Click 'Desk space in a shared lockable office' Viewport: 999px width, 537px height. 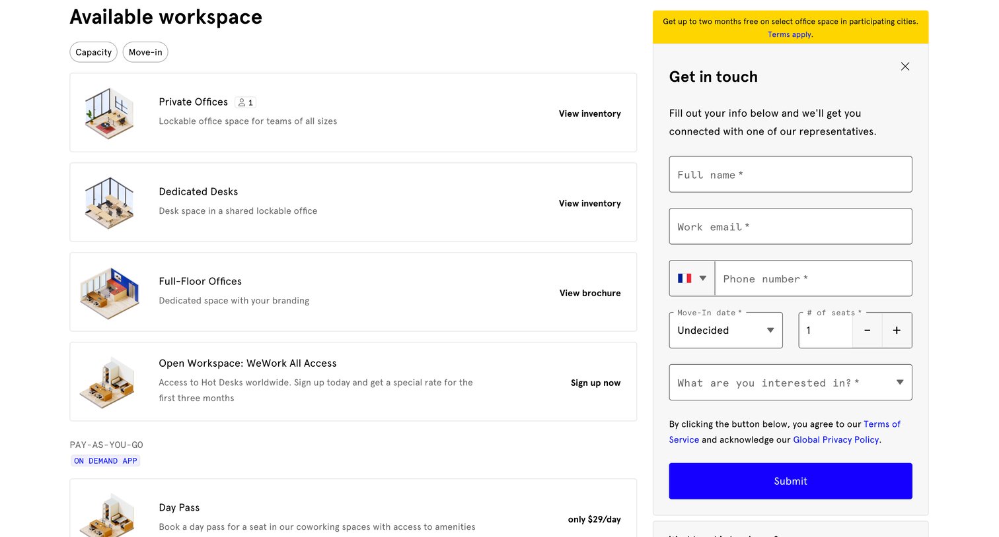238,211
